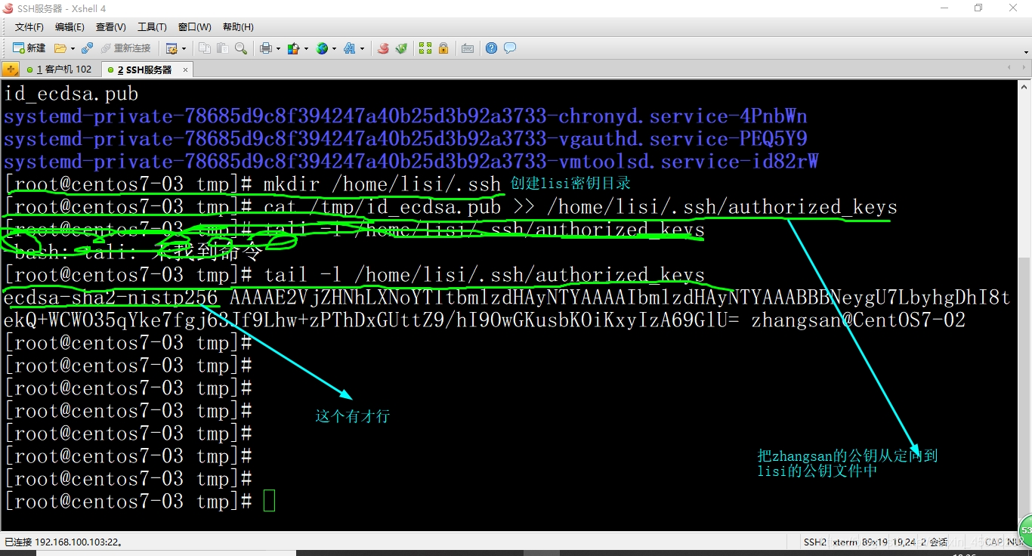
Task: Toggle full screen icon in toolbar
Action: pyautogui.click(x=425, y=48)
